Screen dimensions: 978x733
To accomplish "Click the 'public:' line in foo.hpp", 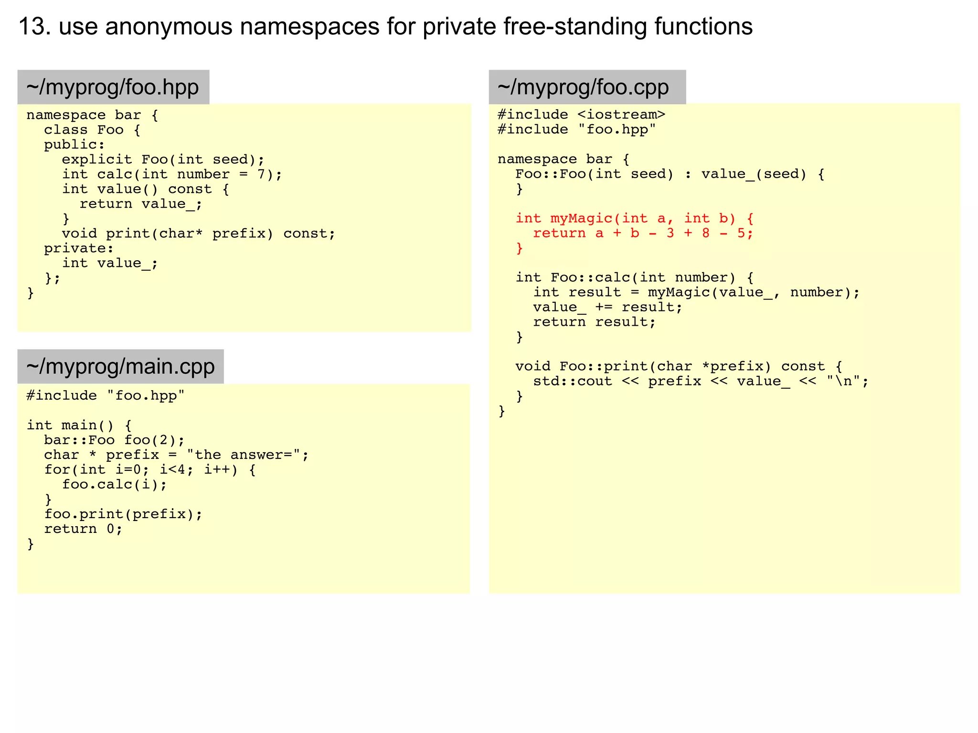I will click(x=74, y=145).
